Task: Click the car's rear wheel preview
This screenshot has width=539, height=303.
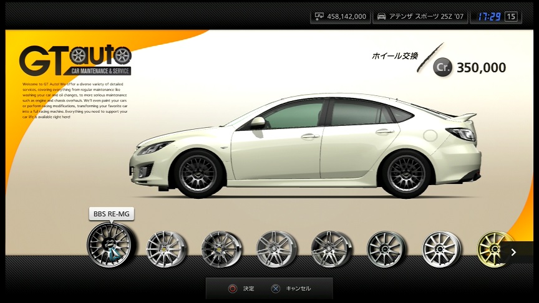Action: [x=406, y=173]
